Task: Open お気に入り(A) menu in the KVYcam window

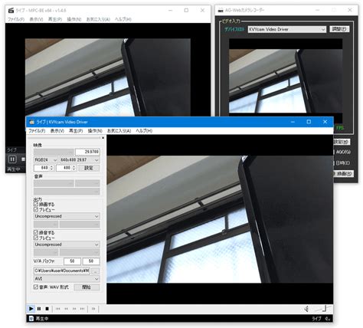Action: pyautogui.click(x=119, y=131)
